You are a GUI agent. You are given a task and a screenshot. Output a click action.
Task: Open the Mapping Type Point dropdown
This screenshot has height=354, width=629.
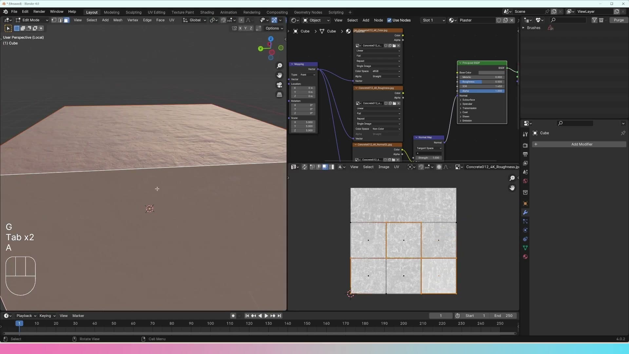[x=308, y=75]
